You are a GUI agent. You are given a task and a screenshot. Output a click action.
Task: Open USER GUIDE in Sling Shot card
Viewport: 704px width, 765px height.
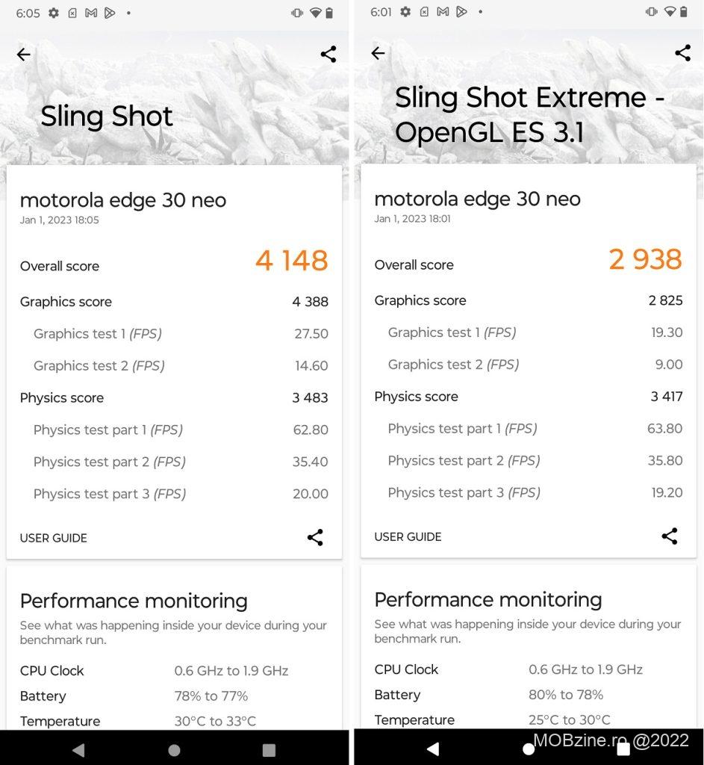pos(54,538)
